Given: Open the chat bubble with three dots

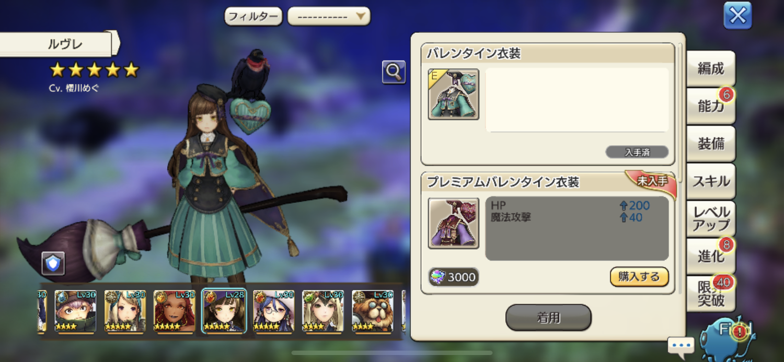Looking at the screenshot, I should pos(681,346).
